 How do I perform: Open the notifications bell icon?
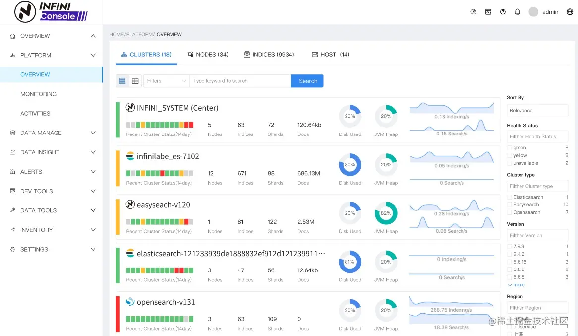pos(517,12)
